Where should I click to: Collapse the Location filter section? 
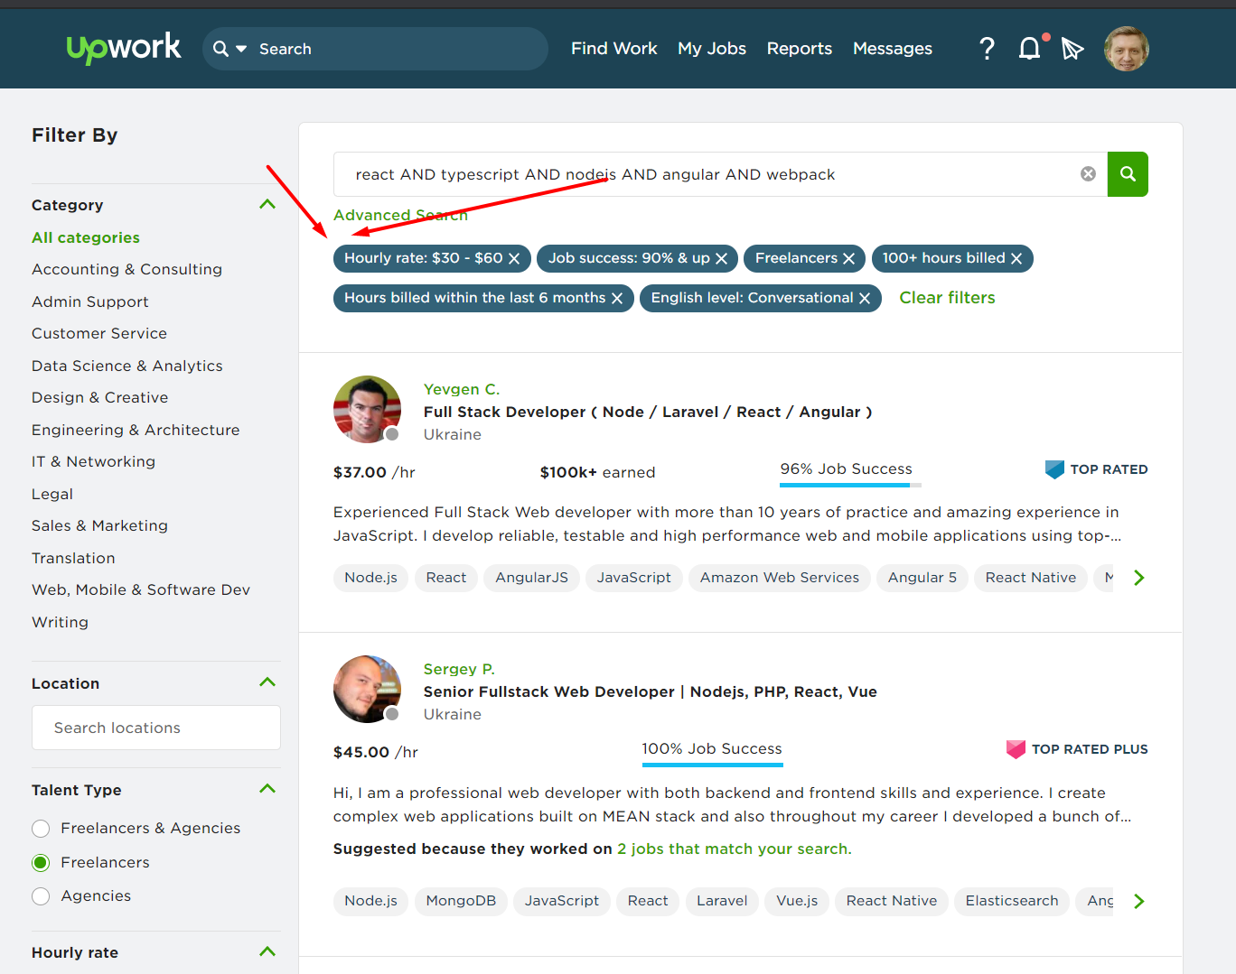click(267, 682)
